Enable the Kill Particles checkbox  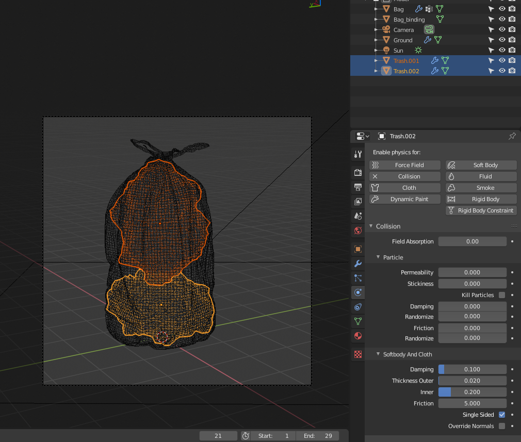click(x=502, y=295)
